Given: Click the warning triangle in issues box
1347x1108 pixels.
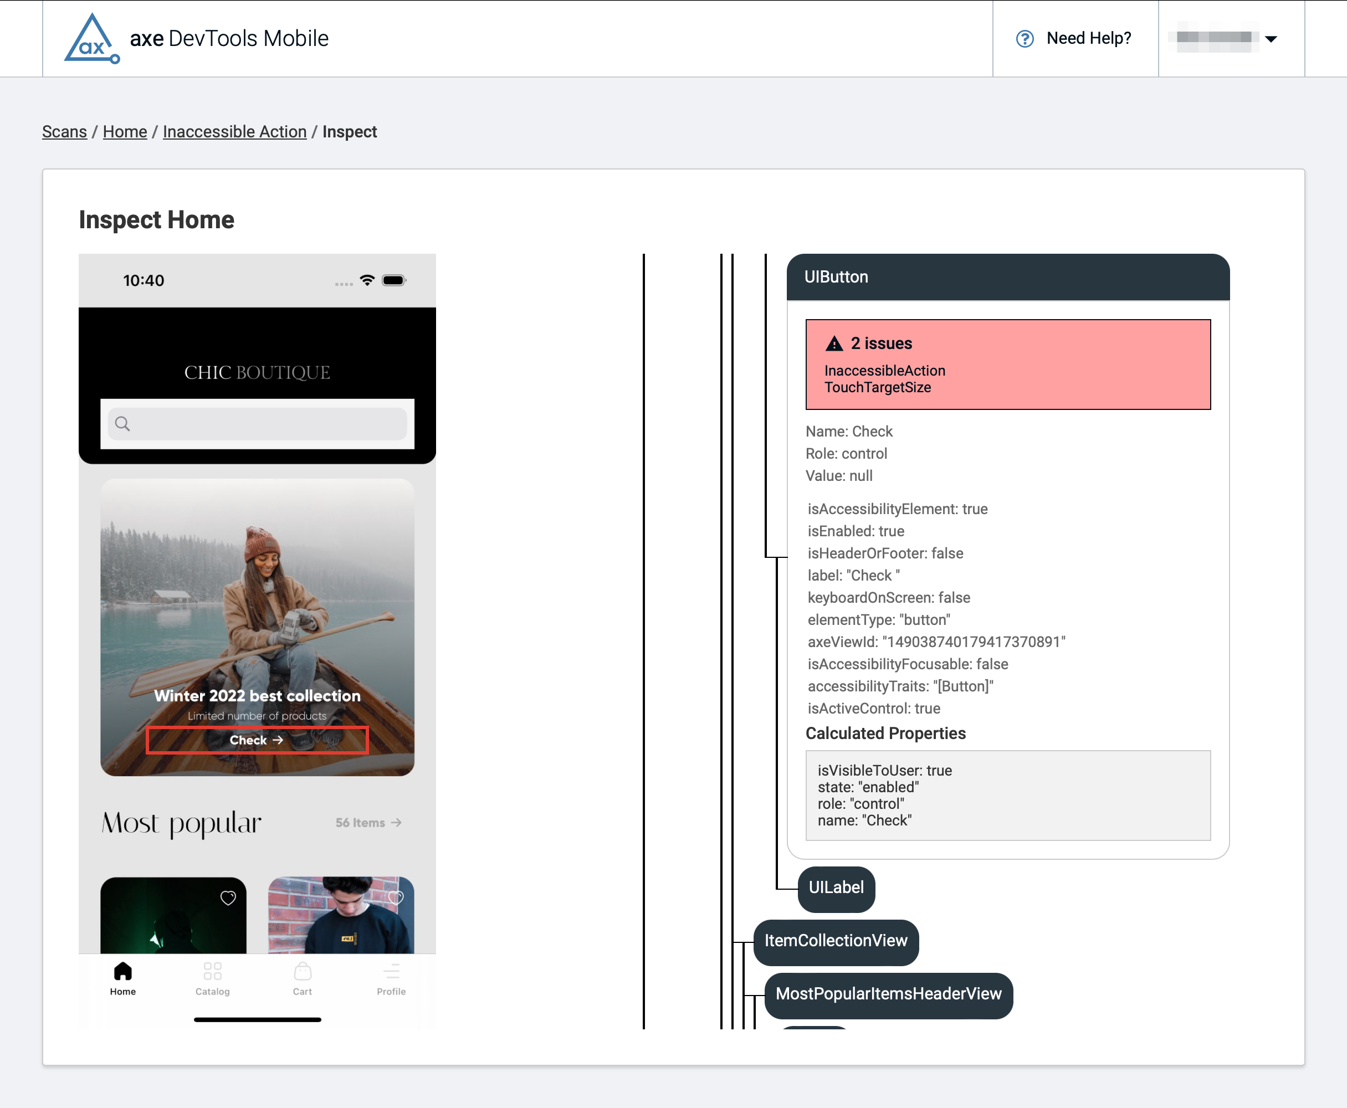Looking at the screenshot, I should 834,344.
